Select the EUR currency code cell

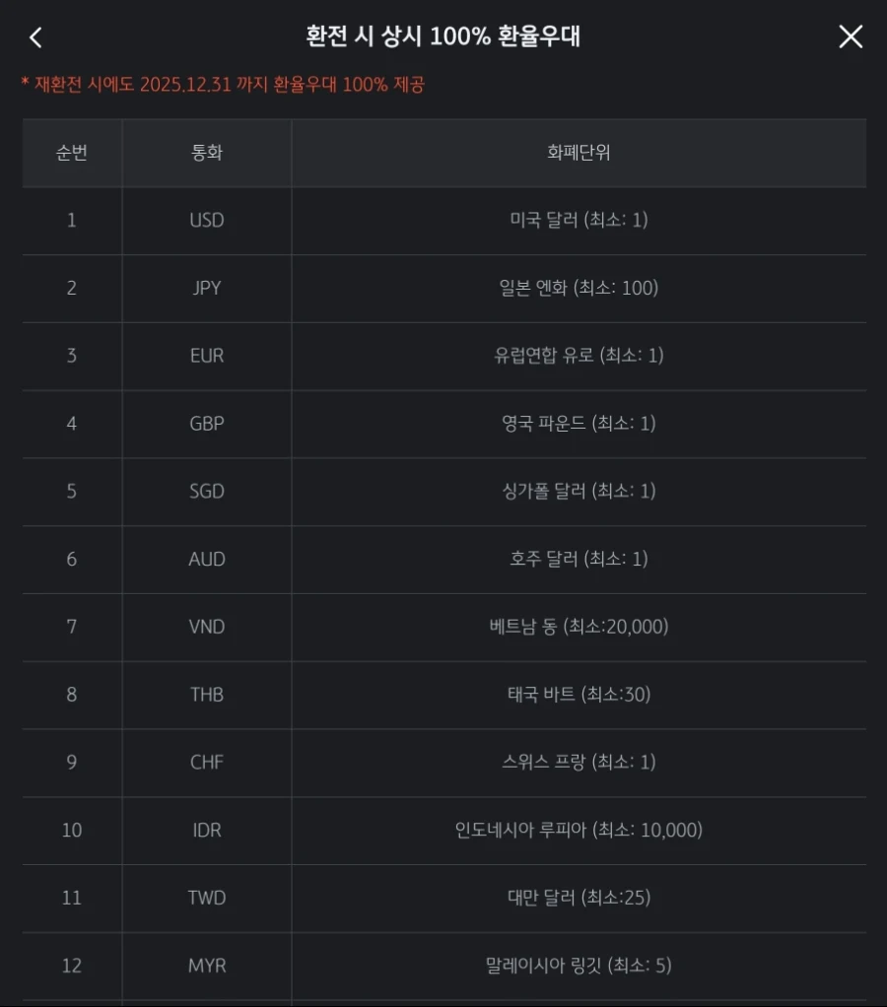pos(207,355)
